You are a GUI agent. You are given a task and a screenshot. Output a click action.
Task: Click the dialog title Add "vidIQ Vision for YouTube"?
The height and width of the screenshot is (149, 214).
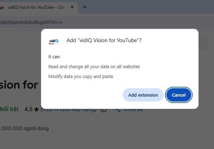tap(104, 40)
